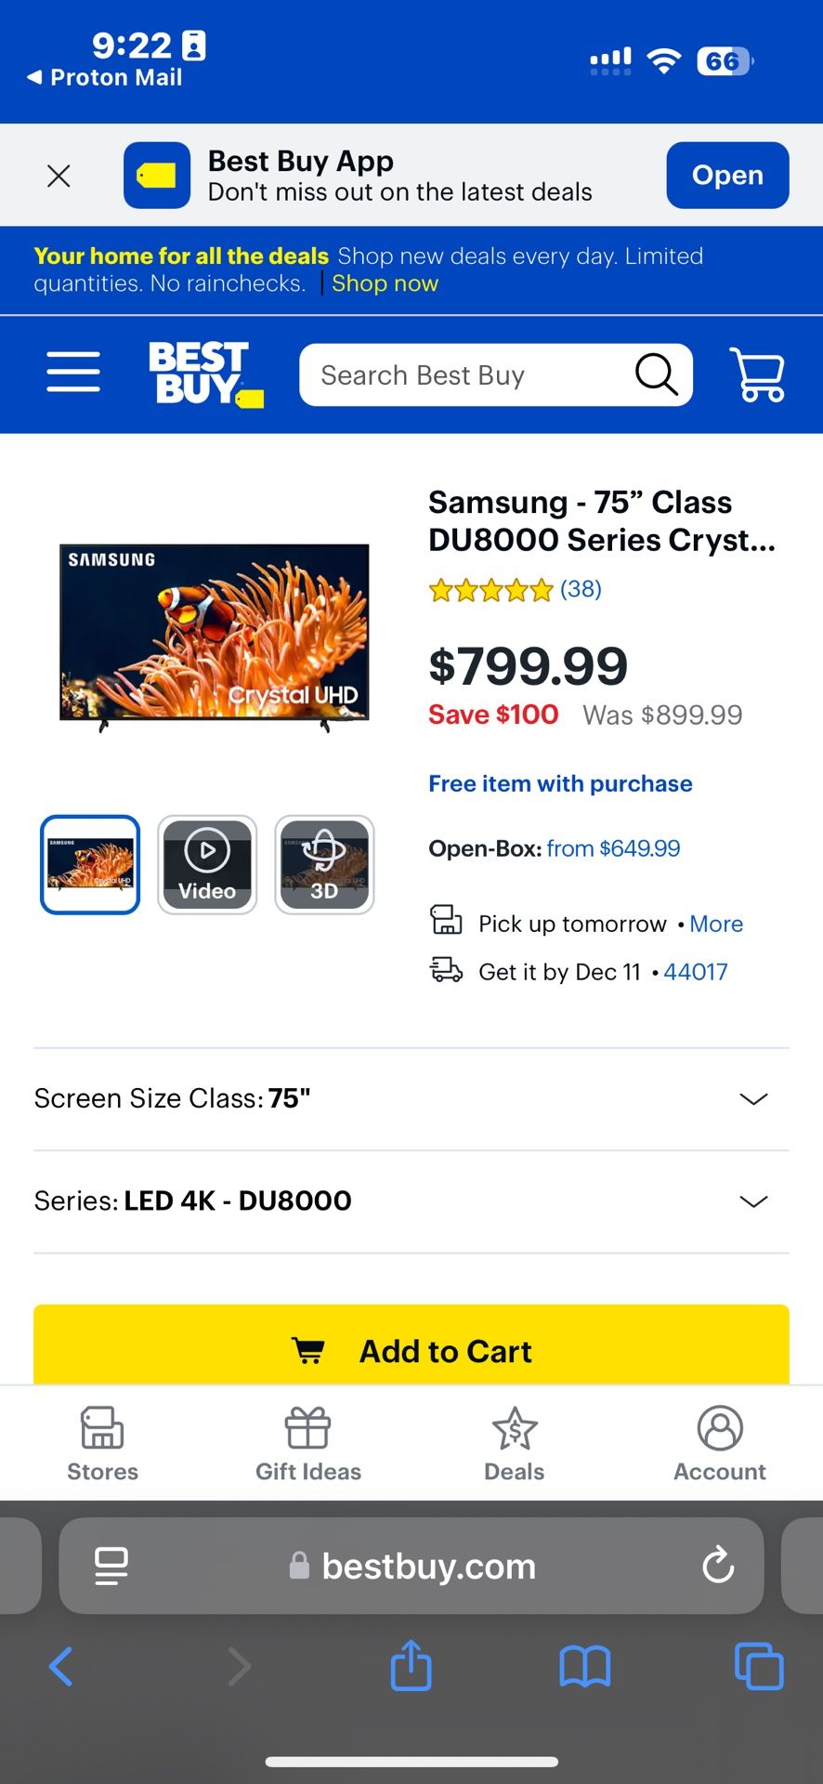Type in the Search Best Buy field

pyautogui.click(x=464, y=375)
